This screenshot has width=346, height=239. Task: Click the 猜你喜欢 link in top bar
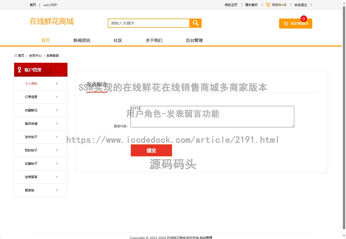[x=251, y=5]
